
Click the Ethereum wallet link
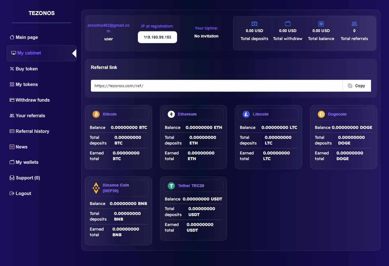point(187,114)
